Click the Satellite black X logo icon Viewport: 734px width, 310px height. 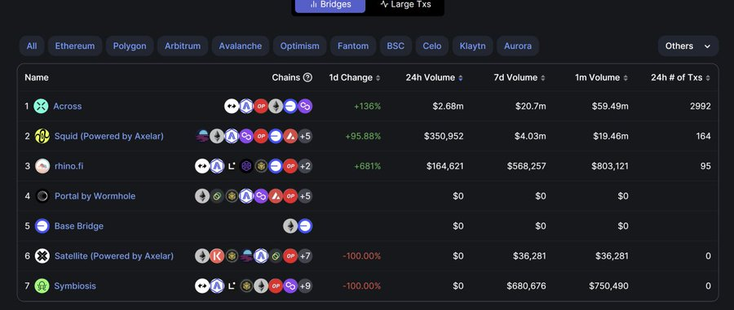pyautogui.click(x=42, y=255)
